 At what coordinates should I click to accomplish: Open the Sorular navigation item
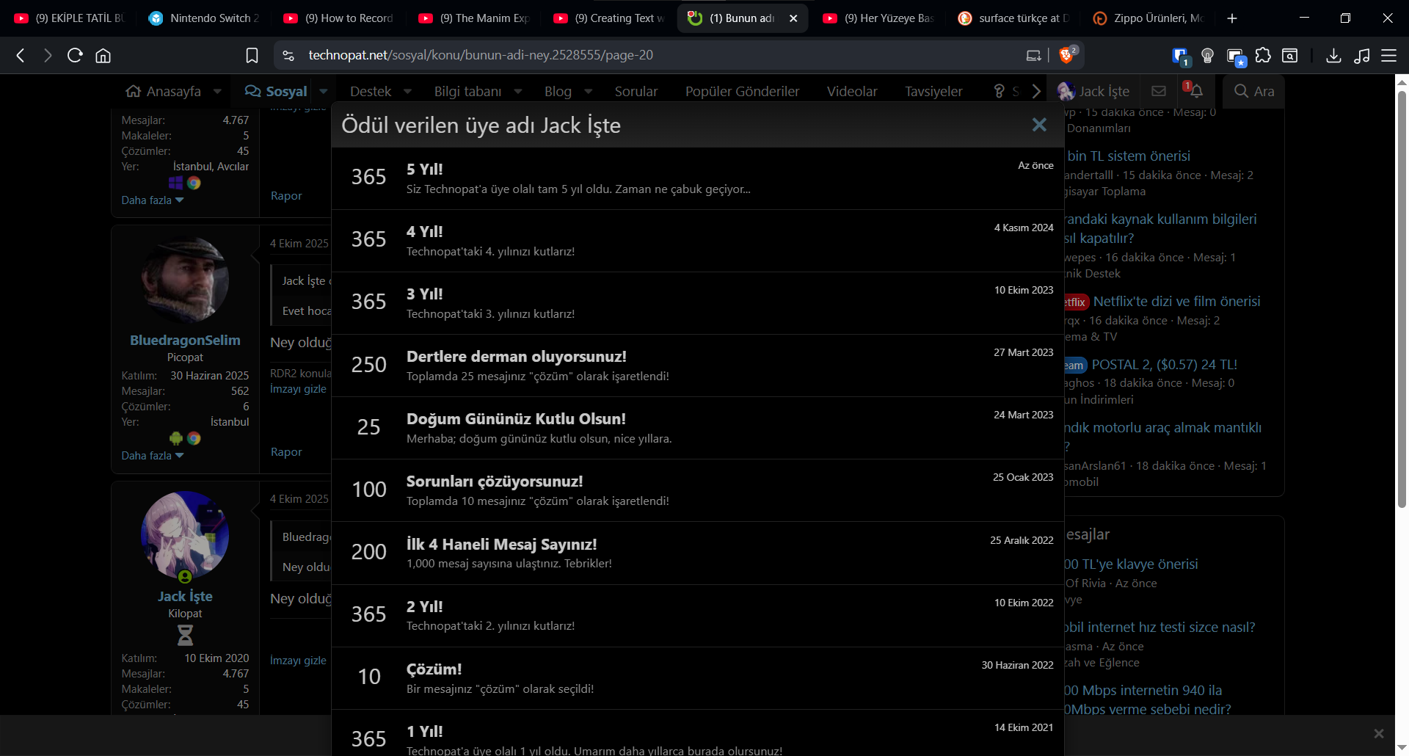[636, 91]
